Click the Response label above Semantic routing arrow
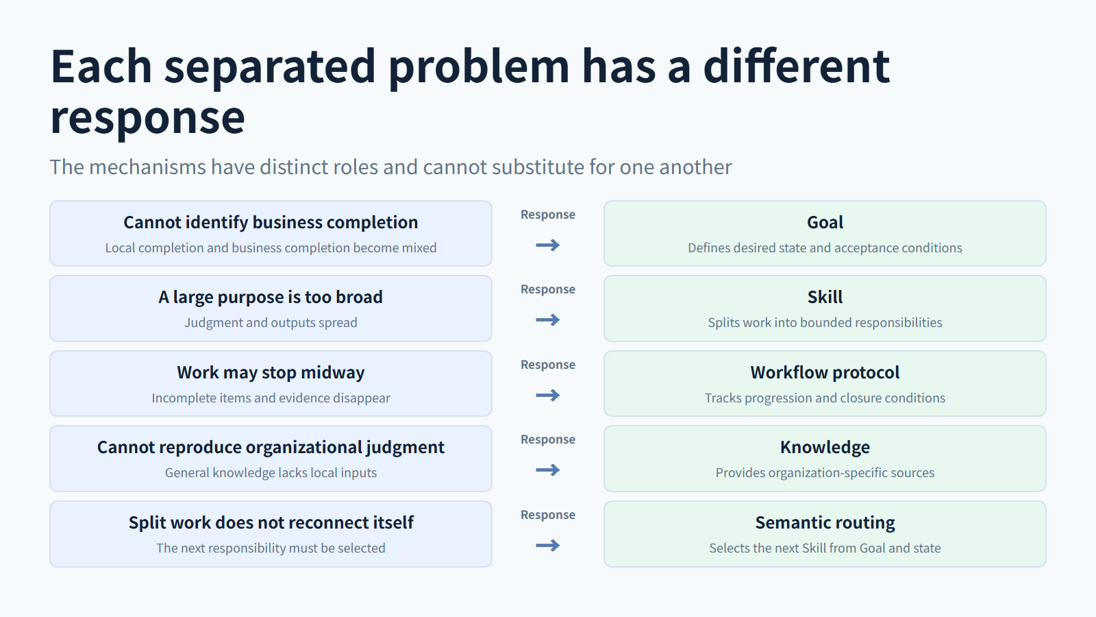The height and width of the screenshot is (617, 1096). pos(548,515)
